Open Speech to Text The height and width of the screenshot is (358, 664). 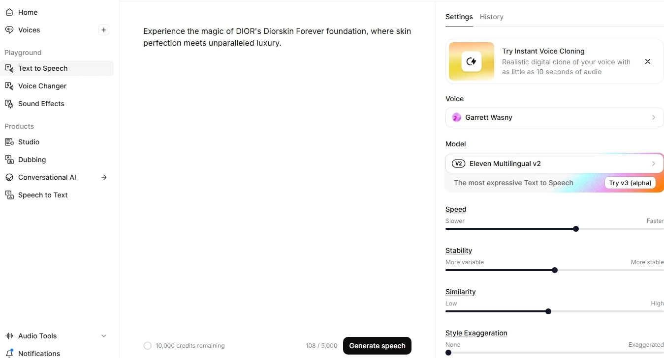tap(43, 195)
